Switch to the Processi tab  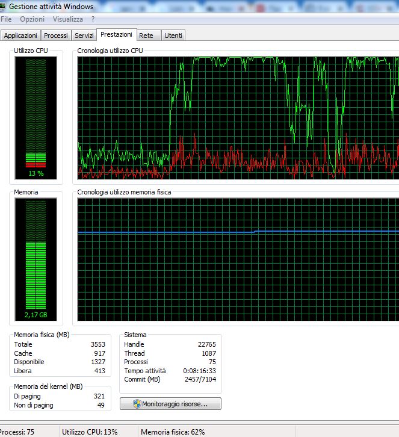point(56,36)
